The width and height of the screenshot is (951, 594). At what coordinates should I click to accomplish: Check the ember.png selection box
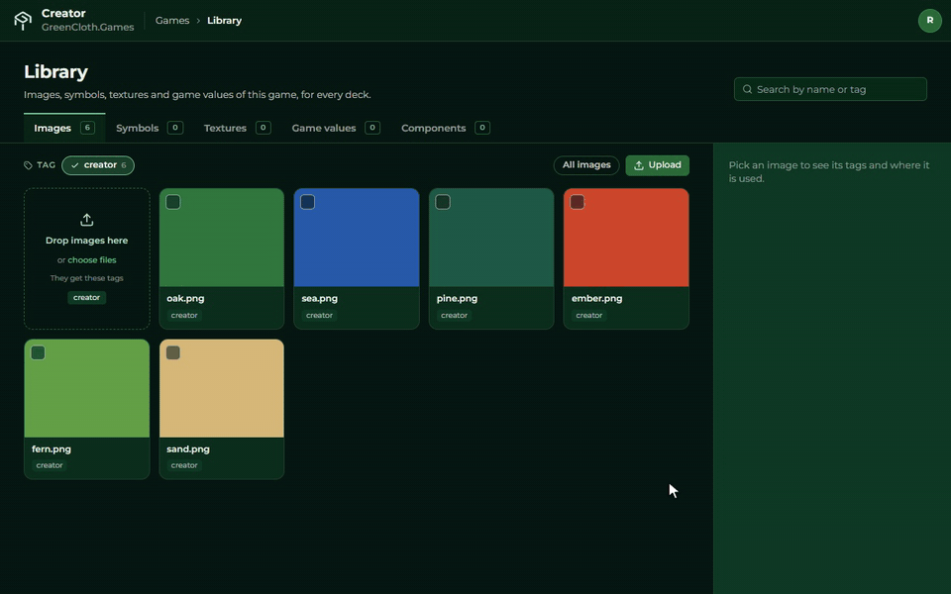578,202
